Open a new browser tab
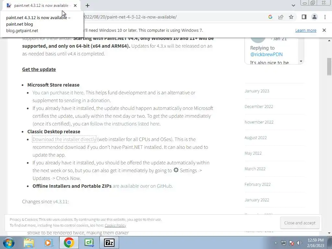 click(x=88, y=6)
